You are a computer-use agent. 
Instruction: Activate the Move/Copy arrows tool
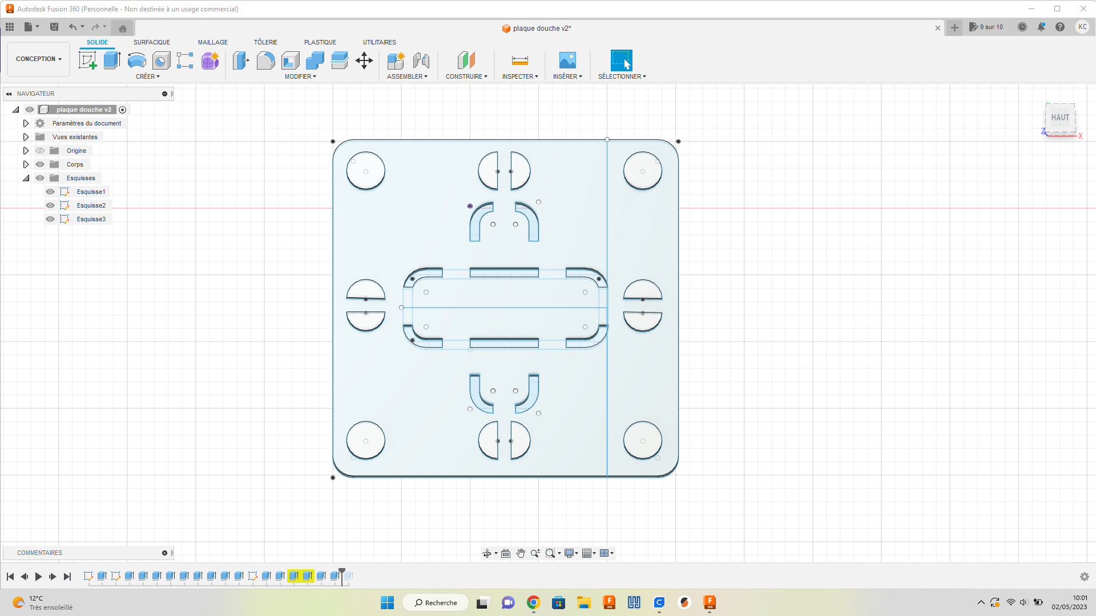364,60
